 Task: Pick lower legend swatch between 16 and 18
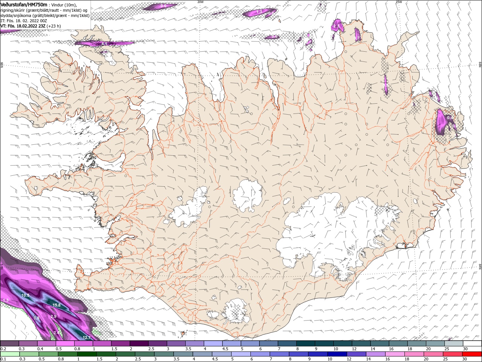pos(395,354)
